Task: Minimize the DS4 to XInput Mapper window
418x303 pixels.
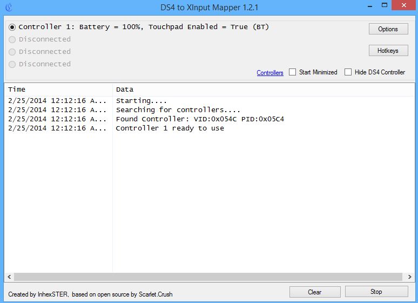Action: (370, 6)
